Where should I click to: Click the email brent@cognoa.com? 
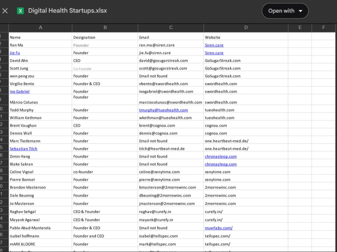pyautogui.click(x=157, y=126)
